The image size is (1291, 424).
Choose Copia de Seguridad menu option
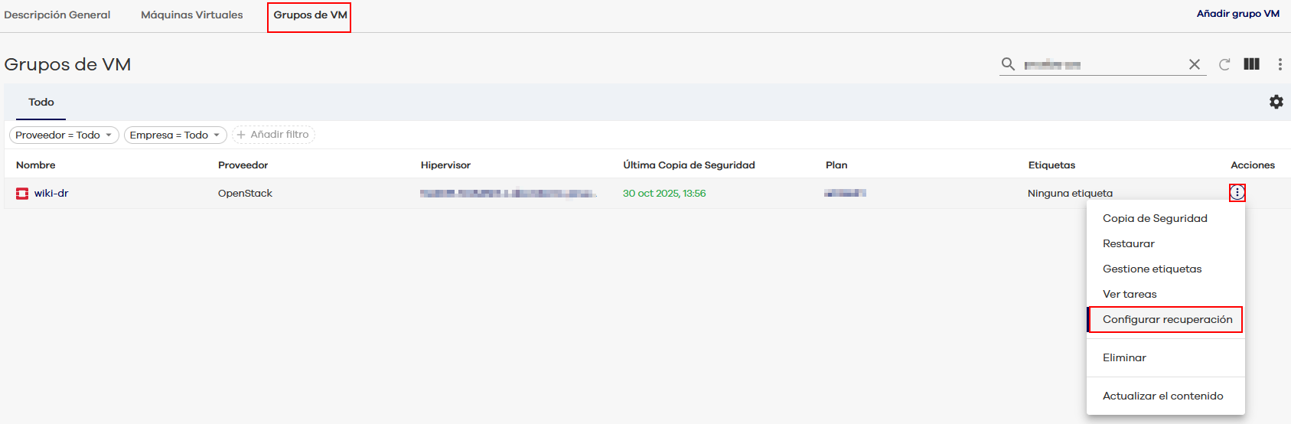click(1154, 218)
